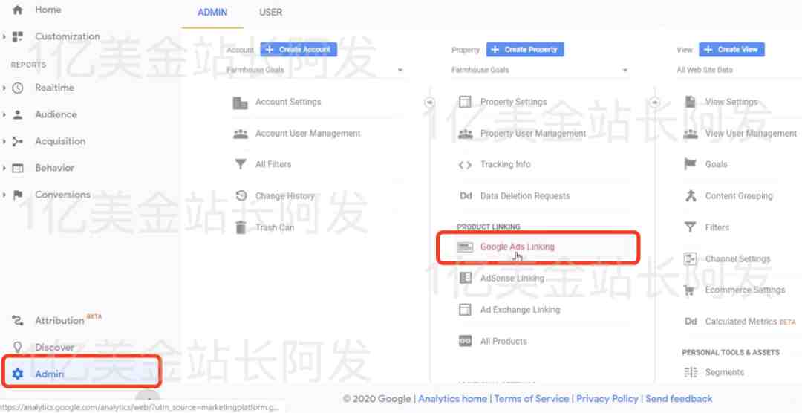Click the Change History clock icon
This screenshot has height=413, width=802.
[241, 196]
